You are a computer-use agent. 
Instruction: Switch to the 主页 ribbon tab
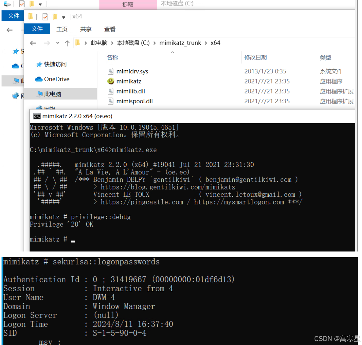(62, 29)
